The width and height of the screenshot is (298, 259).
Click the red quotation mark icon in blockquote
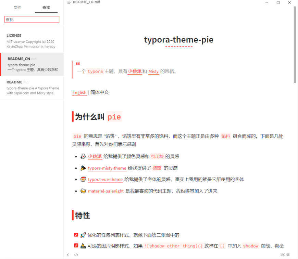[x=78, y=63]
